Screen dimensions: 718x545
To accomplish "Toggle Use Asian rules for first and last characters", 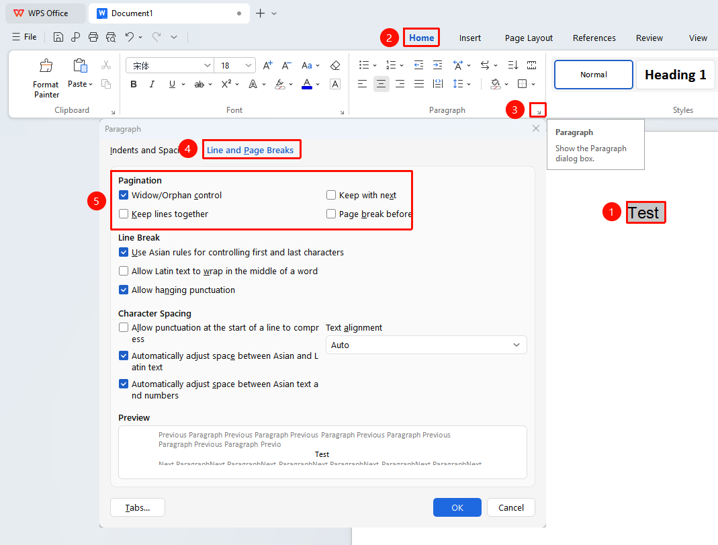I will coord(124,253).
